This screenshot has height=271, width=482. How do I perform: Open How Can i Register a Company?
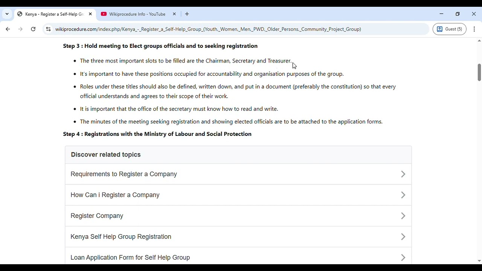tap(115, 195)
